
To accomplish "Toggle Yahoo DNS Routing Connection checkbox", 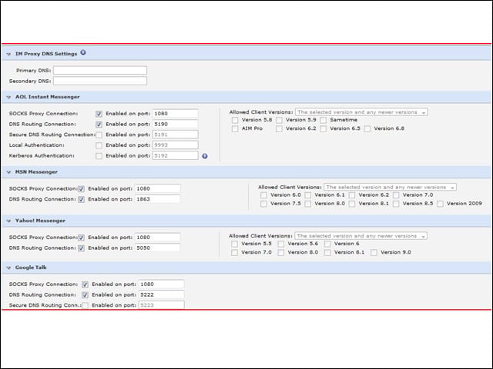I will (x=81, y=248).
